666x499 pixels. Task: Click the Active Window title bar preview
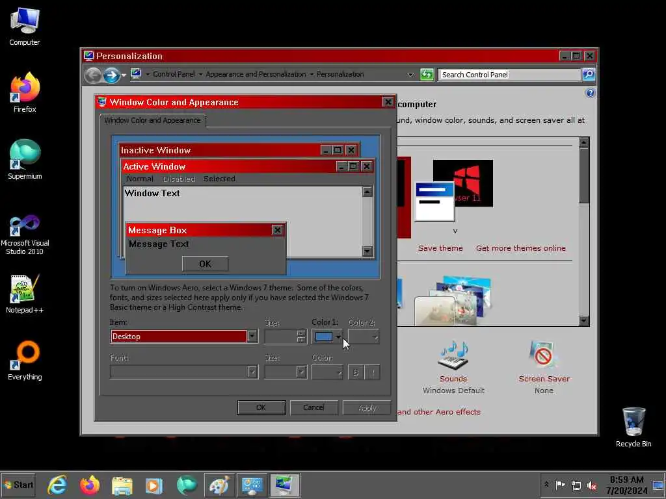230,166
